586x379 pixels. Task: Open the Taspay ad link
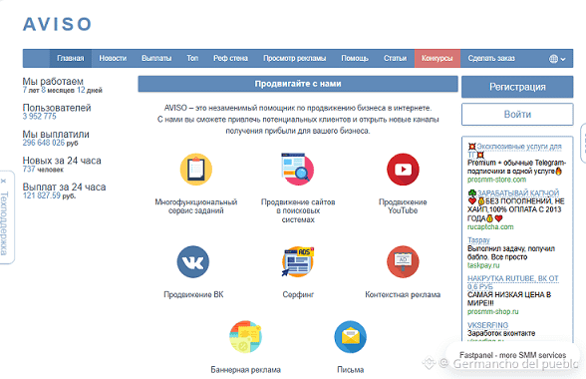pyautogui.click(x=478, y=240)
